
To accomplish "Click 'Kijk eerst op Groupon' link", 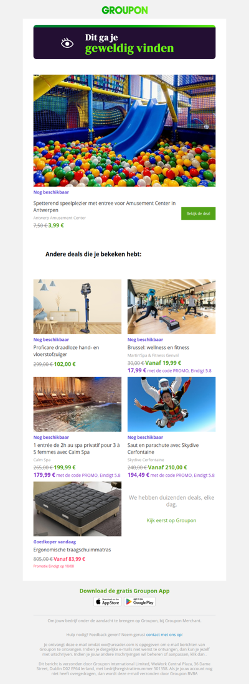I will [171, 520].
